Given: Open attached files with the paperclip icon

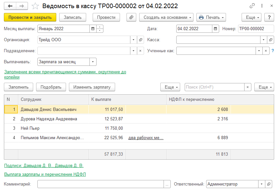Looking at the screenshot, I should [x=131, y=18].
